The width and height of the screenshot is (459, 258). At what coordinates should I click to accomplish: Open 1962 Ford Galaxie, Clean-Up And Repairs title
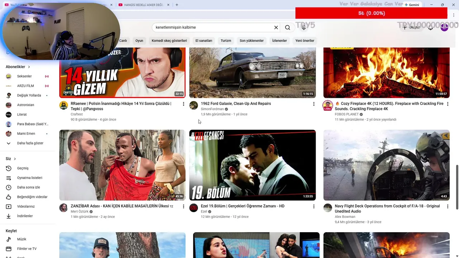(236, 104)
